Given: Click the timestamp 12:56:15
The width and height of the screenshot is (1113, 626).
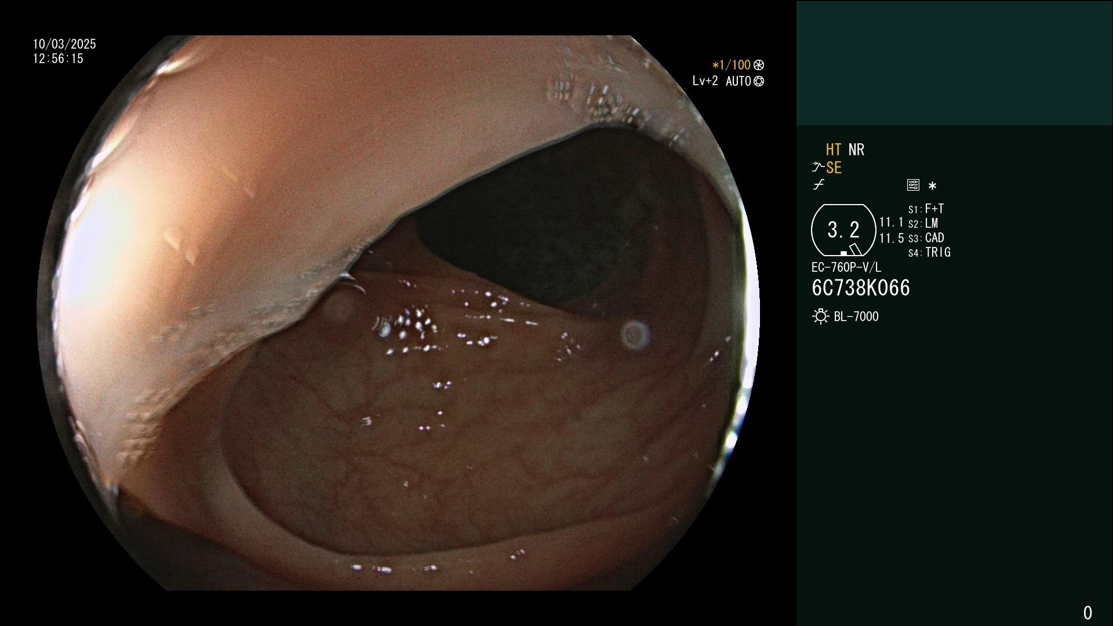Looking at the screenshot, I should (x=58, y=59).
